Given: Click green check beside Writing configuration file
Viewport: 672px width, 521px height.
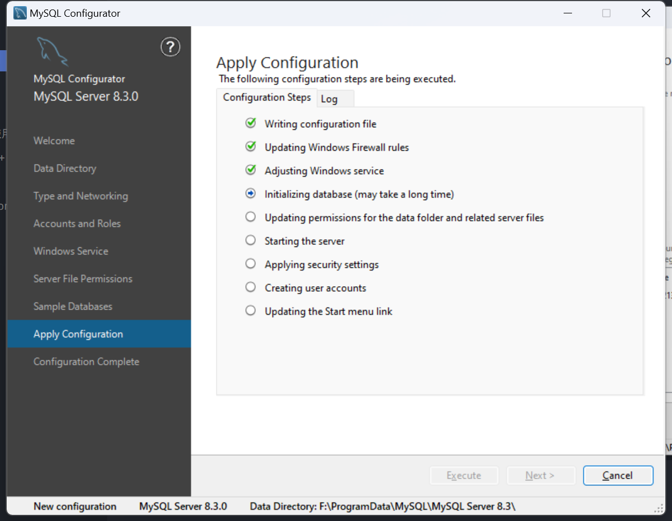Looking at the screenshot, I should [x=251, y=123].
